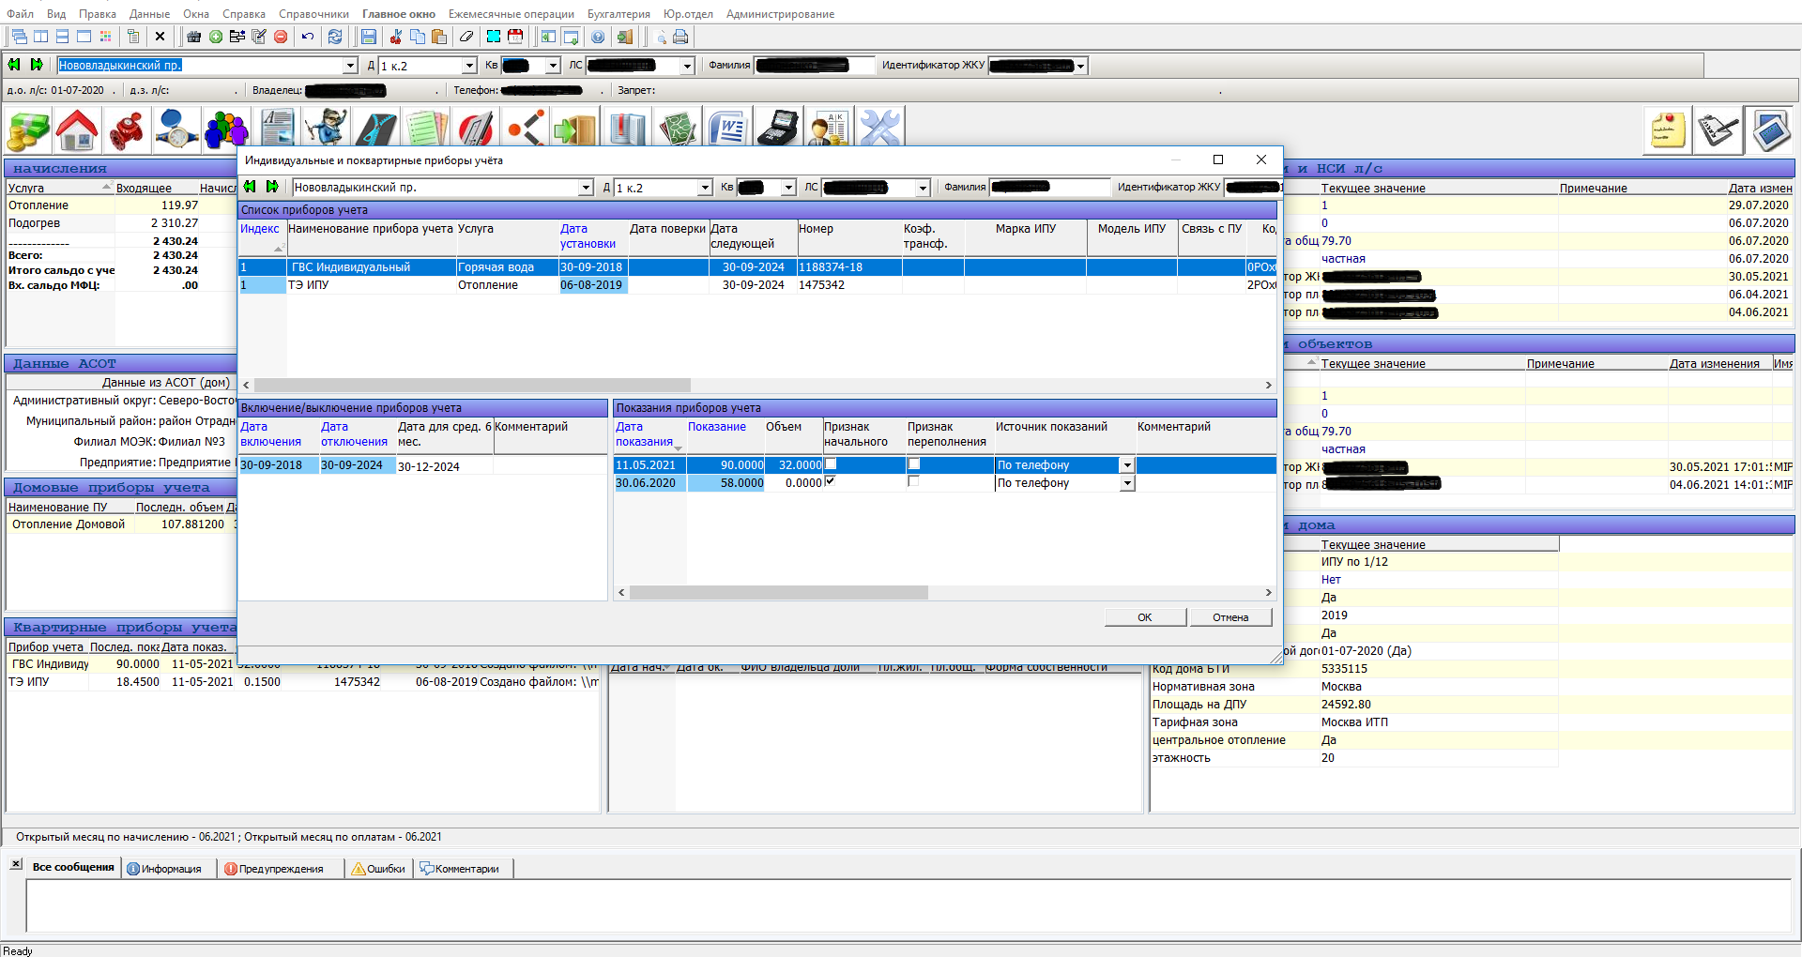Open the red-roof house icon

77,129
